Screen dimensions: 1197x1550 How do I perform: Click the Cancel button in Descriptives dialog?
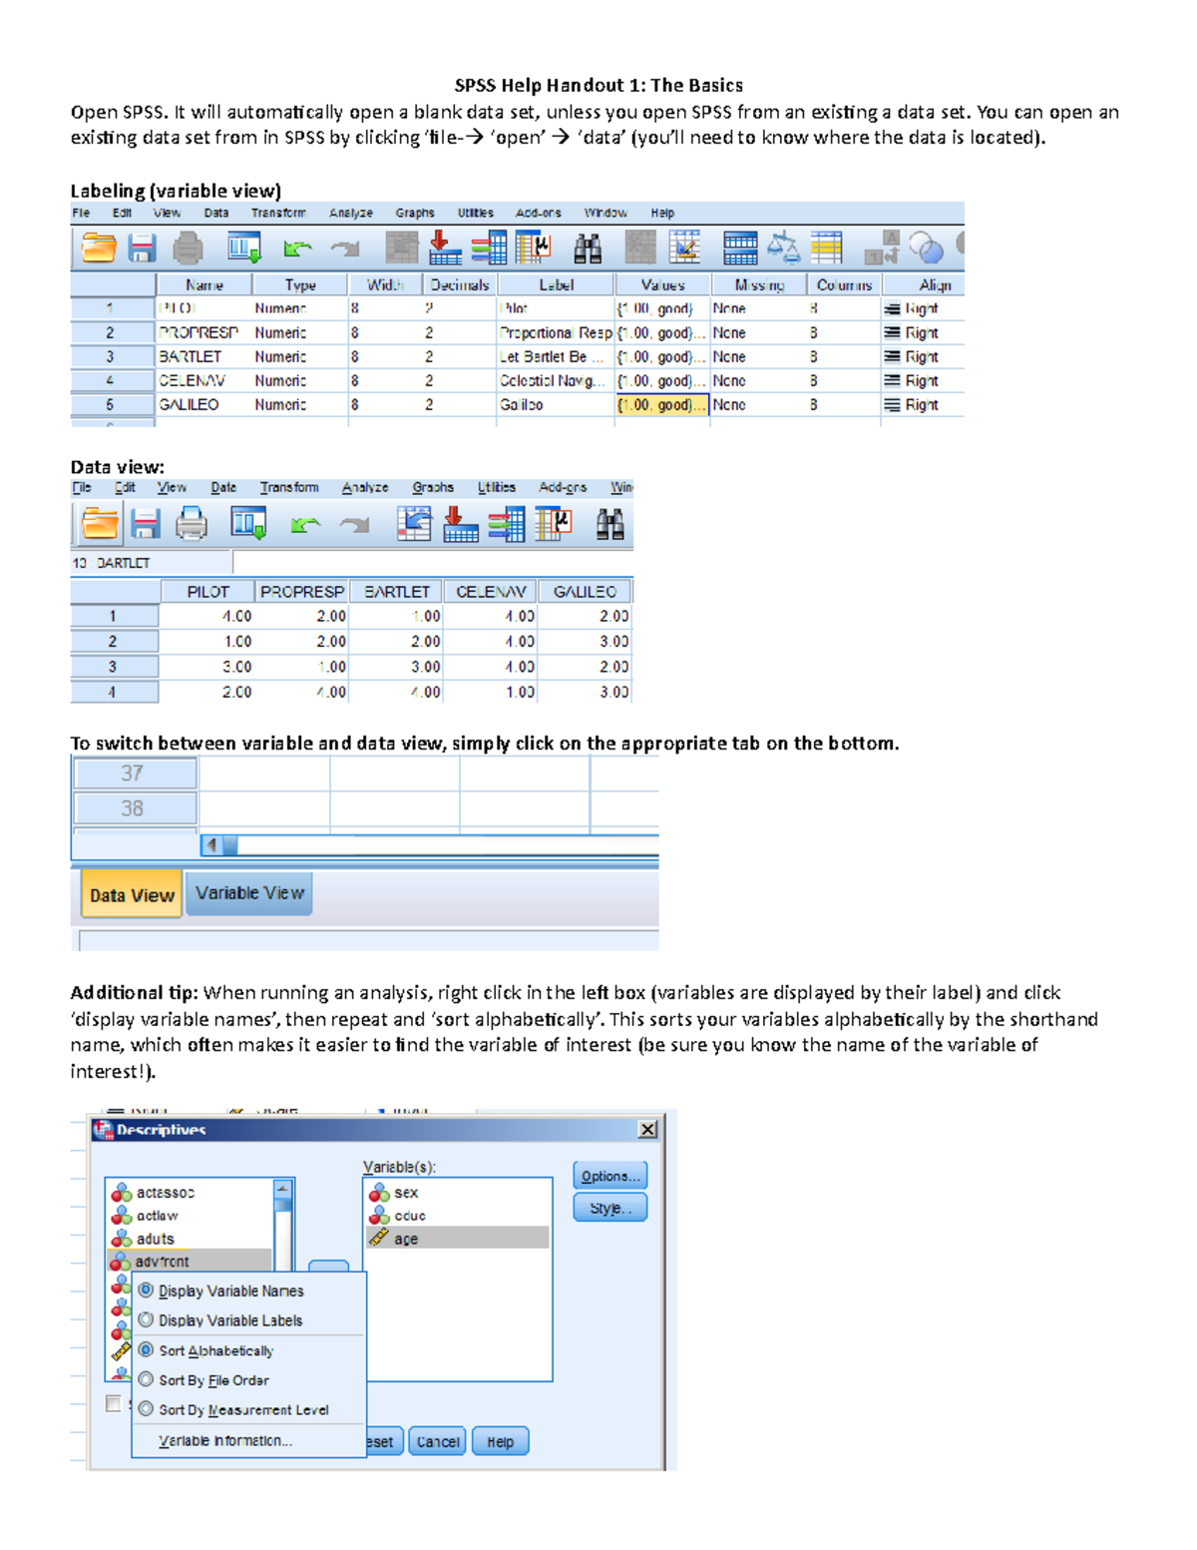coord(438,1442)
